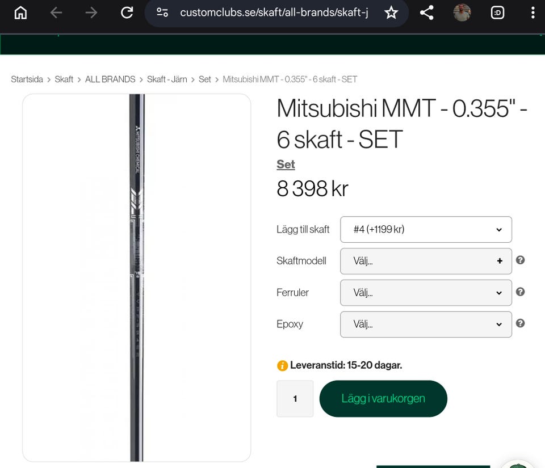Click the browser forward arrow
The image size is (545, 468).
(x=91, y=13)
